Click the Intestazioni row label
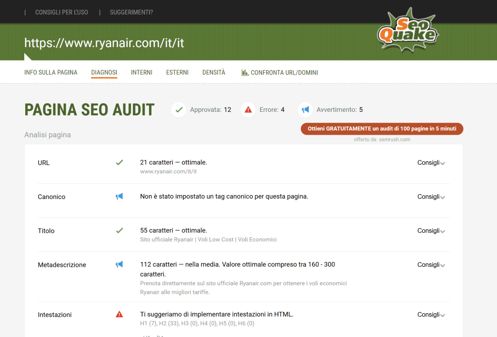The image size is (497, 337). coord(54,315)
